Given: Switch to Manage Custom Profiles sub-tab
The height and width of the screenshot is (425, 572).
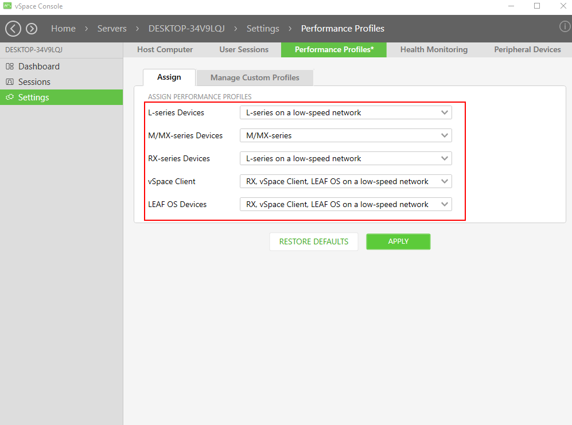Looking at the screenshot, I should [255, 77].
